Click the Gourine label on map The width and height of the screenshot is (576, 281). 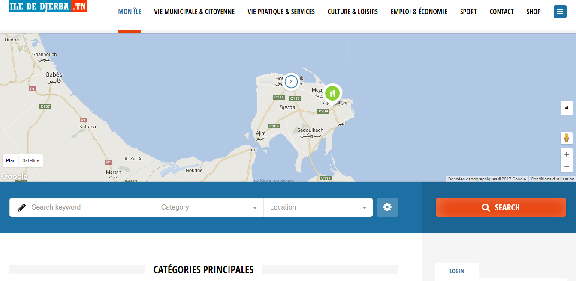coord(194,170)
